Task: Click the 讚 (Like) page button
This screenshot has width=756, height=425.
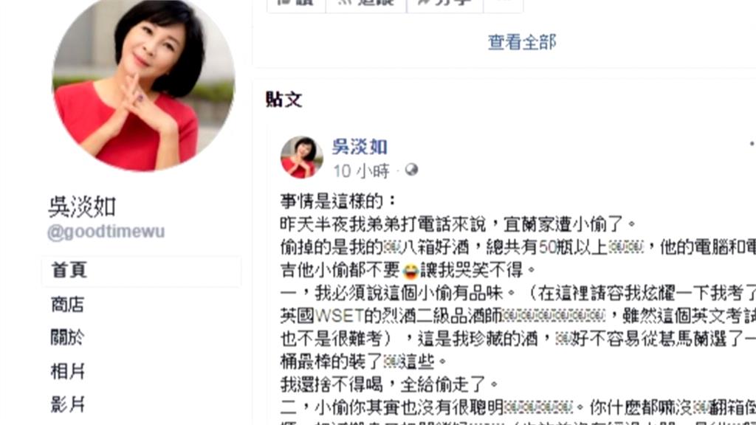Action: click(x=296, y=5)
